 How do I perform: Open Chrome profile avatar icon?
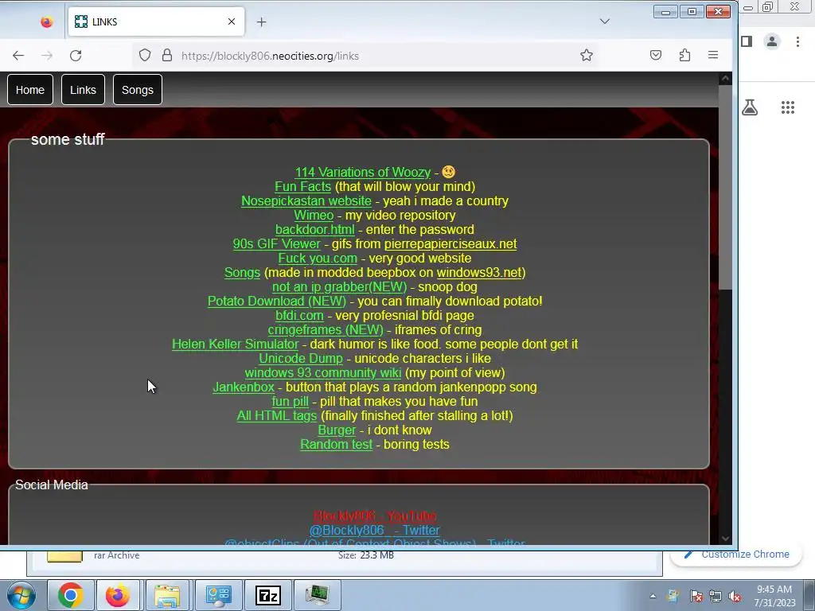[772, 41]
